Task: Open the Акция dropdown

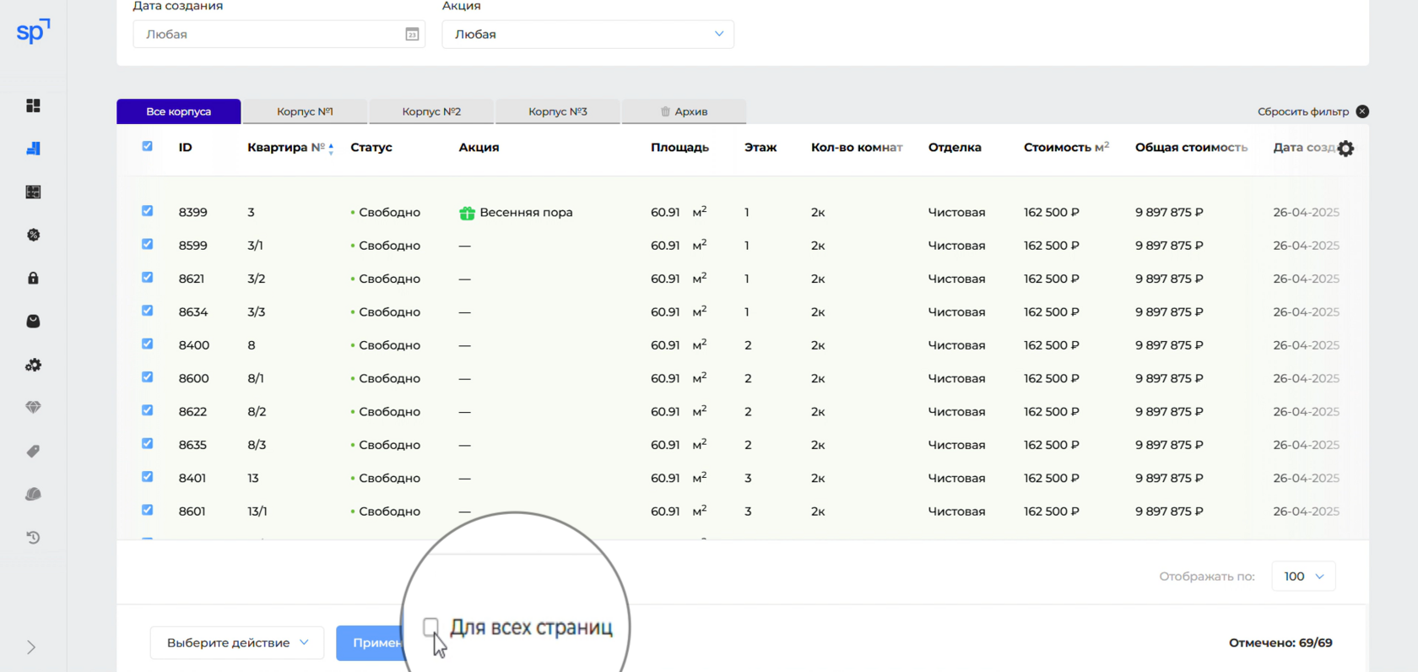Action: point(587,35)
